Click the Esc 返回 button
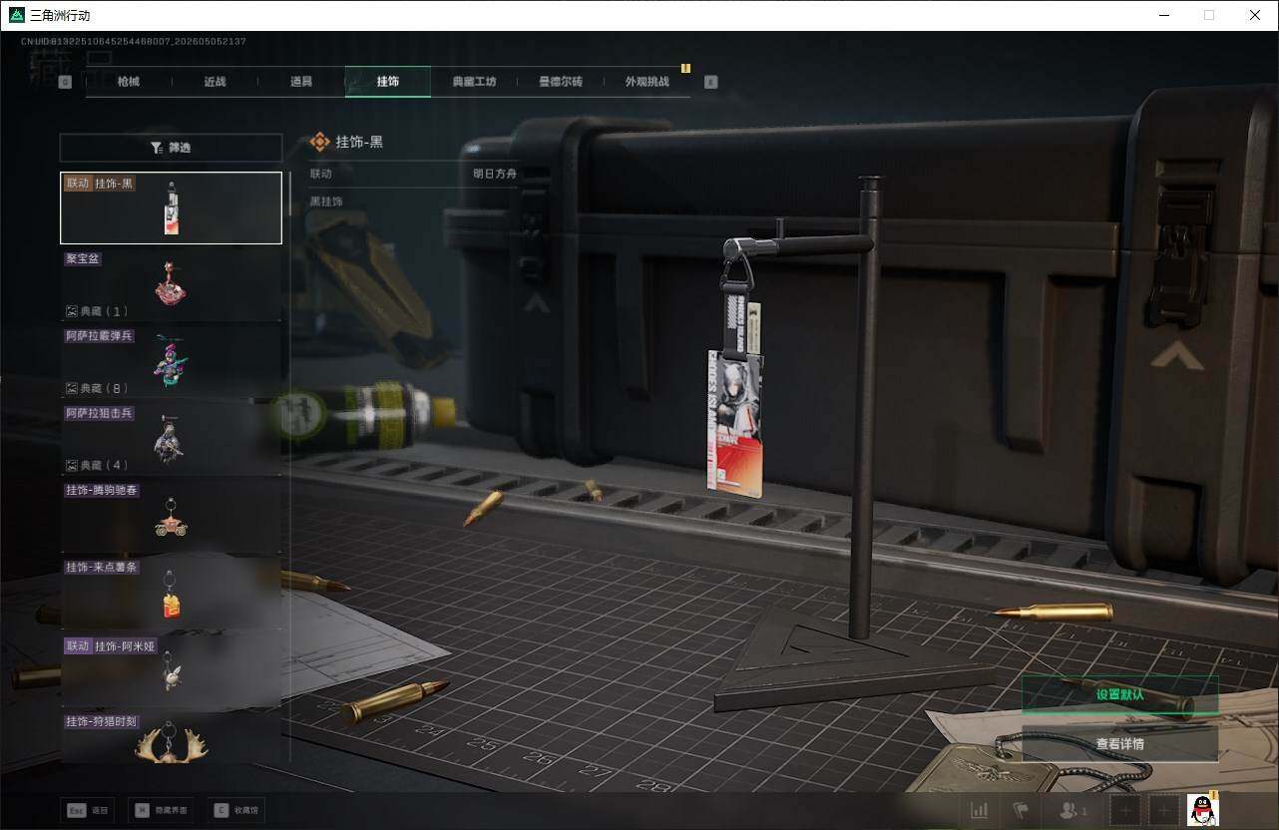This screenshot has height=830, width=1279. click(87, 810)
